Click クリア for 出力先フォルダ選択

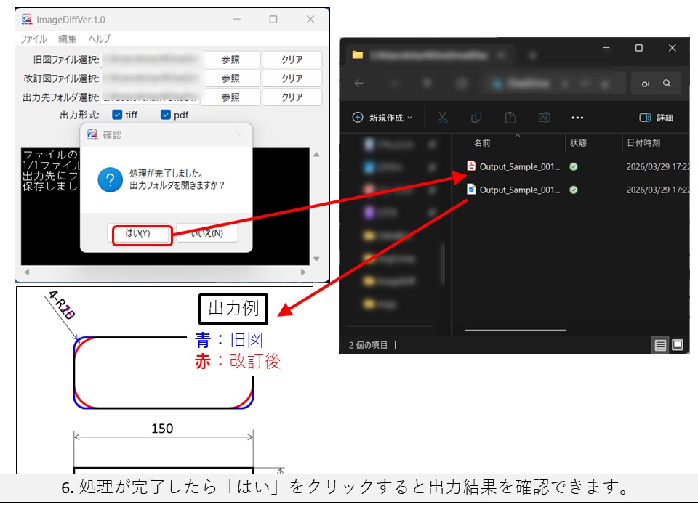tap(292, 97)
